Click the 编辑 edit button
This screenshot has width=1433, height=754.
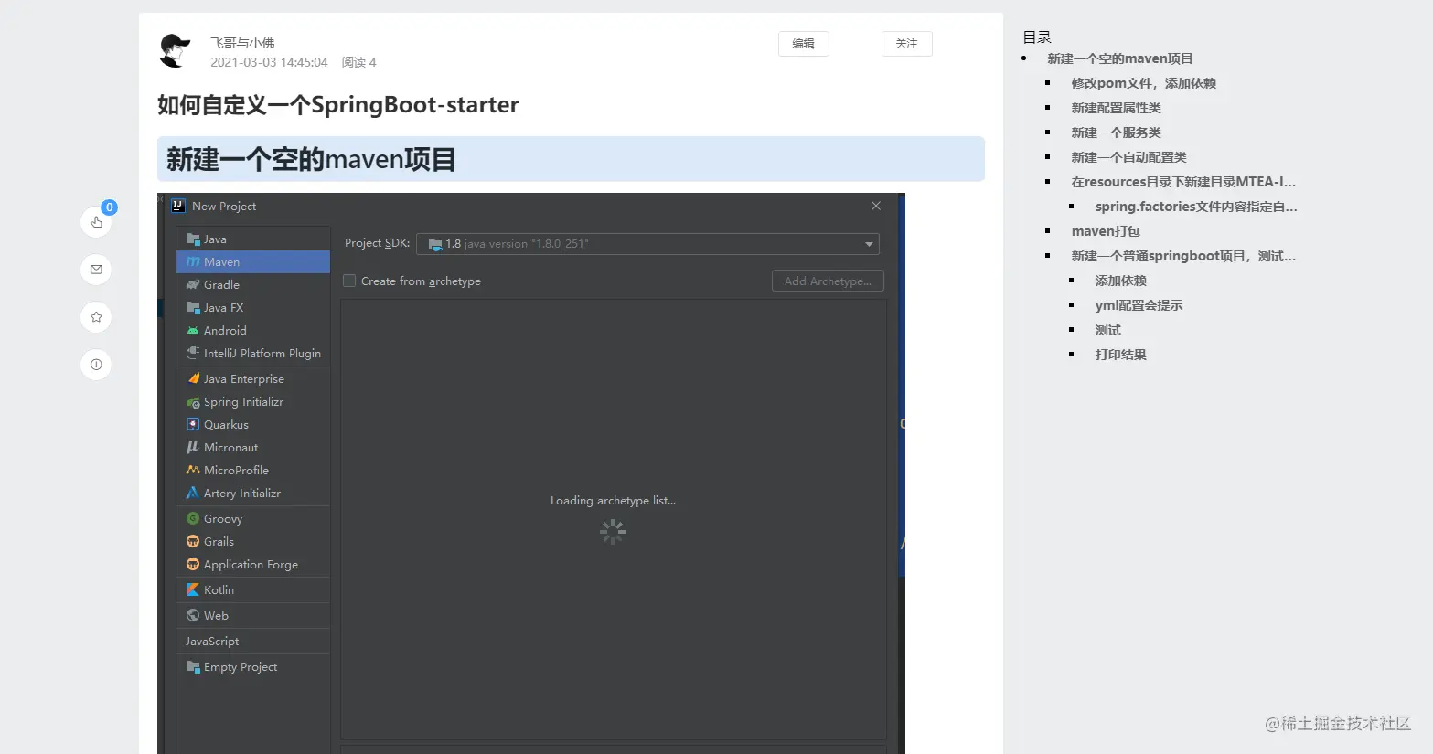(804, 44)
